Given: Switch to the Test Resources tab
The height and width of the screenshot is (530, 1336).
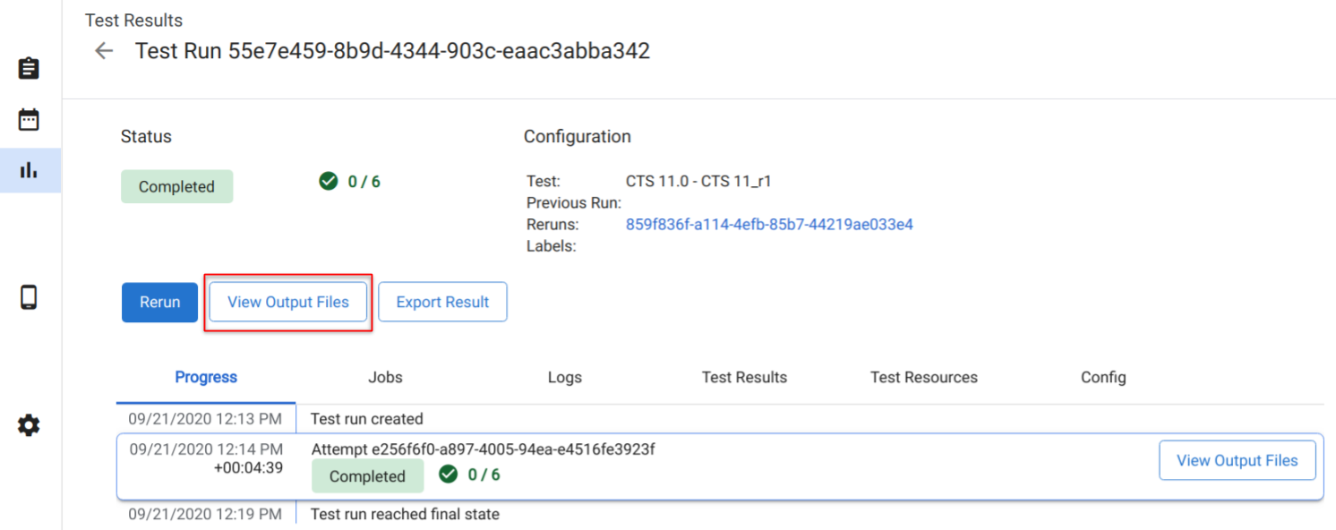Looking at the screenshot, I should (923, 377).
